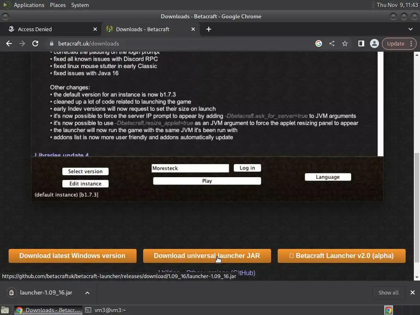Open the Applications menu
Screen dimensions: 420x315
(29, 5)
